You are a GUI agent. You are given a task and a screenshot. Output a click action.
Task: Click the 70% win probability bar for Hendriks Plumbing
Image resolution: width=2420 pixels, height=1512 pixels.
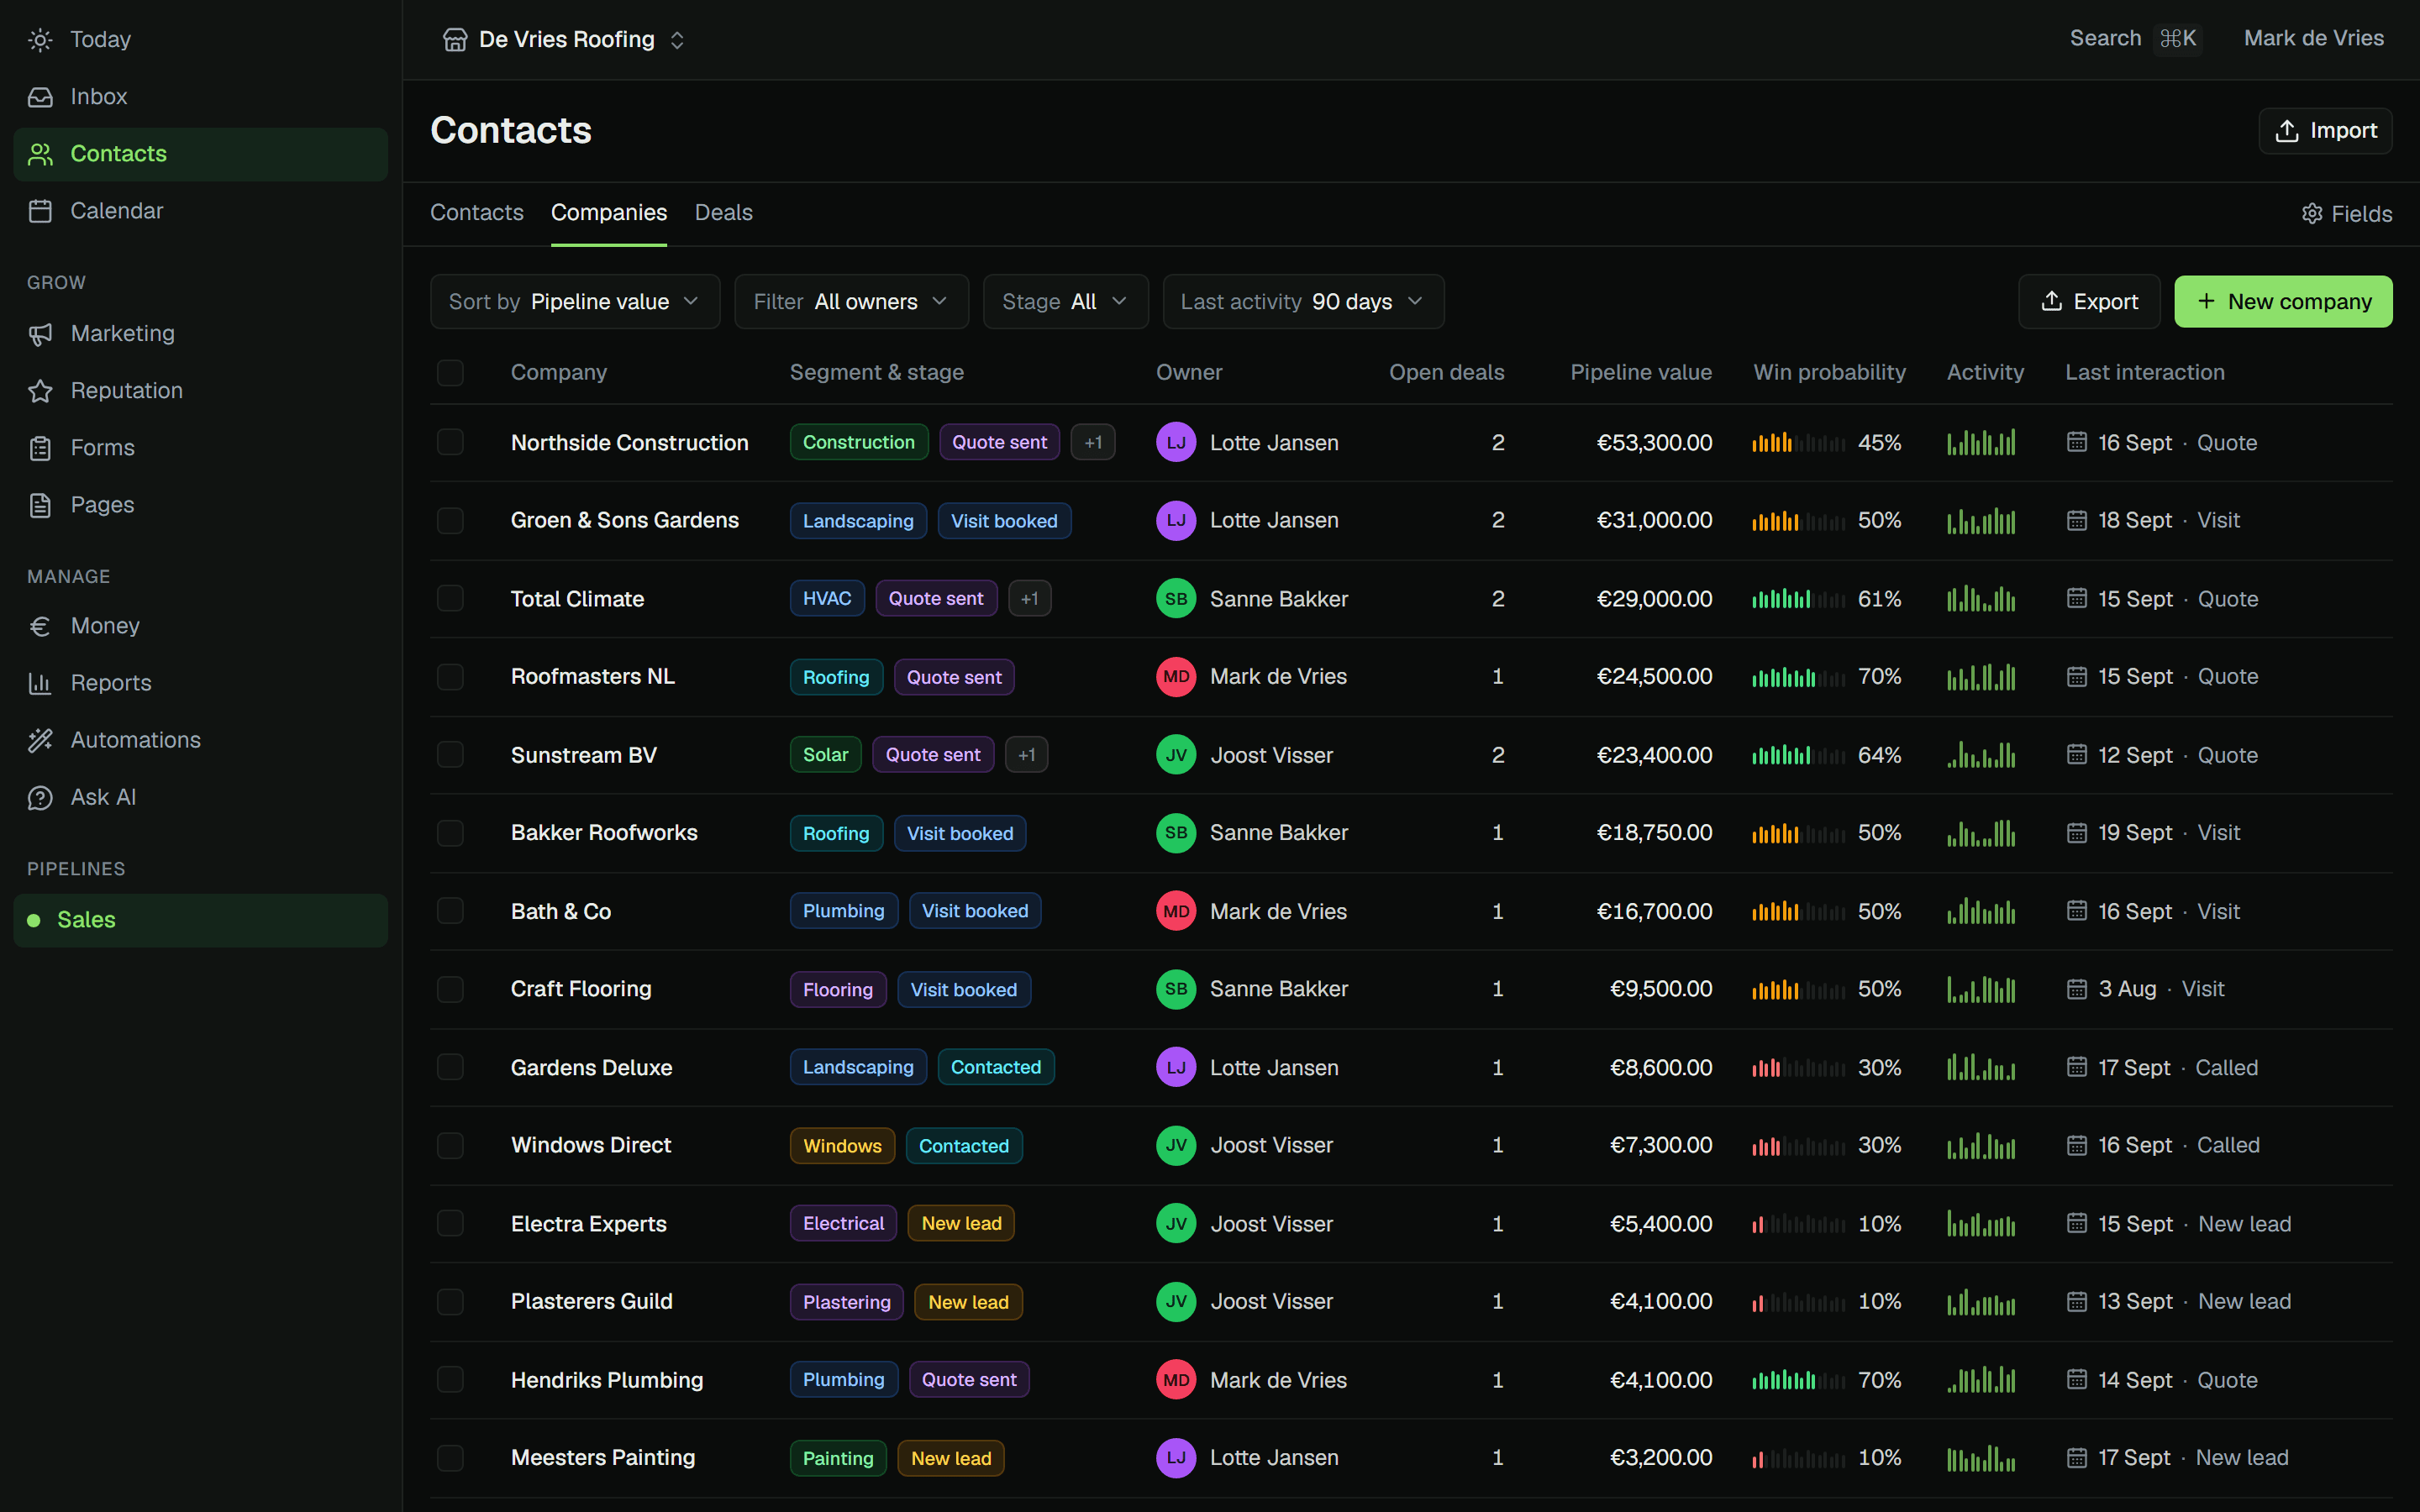1798,1380
